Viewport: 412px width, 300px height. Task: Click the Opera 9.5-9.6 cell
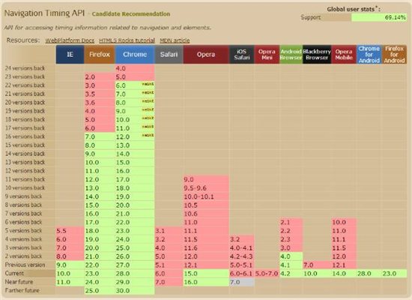(206, 188)
